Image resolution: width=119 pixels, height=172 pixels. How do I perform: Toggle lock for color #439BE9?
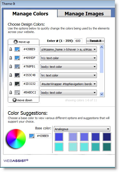click(x=10, y=49)
